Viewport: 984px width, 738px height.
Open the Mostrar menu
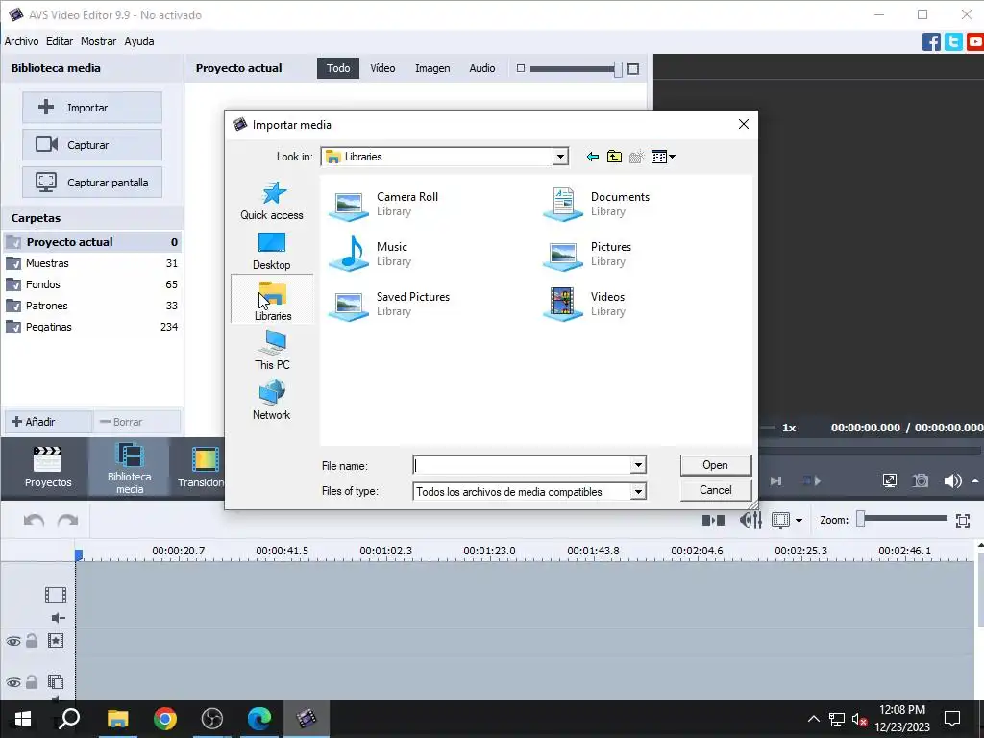99,41
